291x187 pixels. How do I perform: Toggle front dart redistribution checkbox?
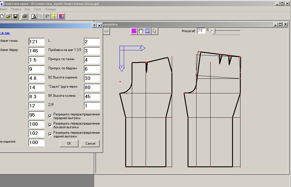pos(50,116)
